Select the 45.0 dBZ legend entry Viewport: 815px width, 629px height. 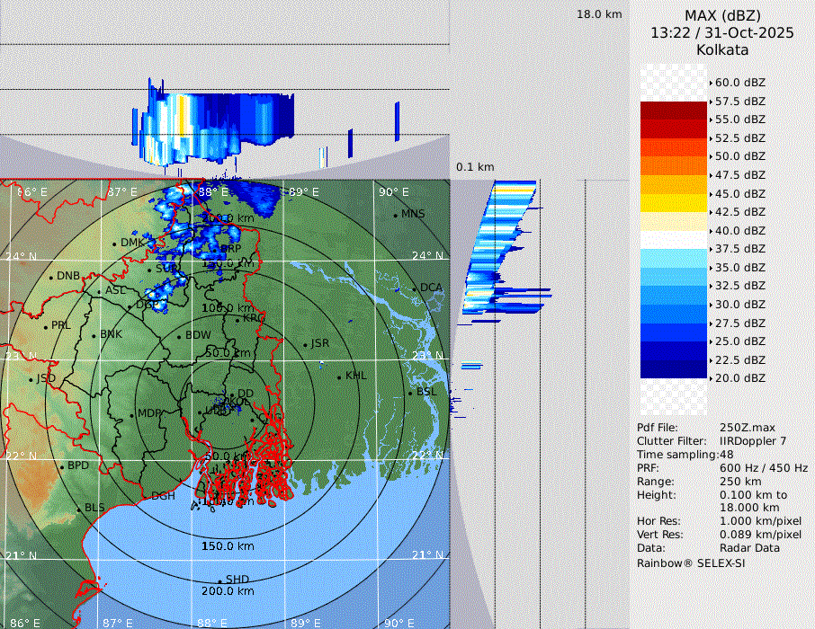739,193
